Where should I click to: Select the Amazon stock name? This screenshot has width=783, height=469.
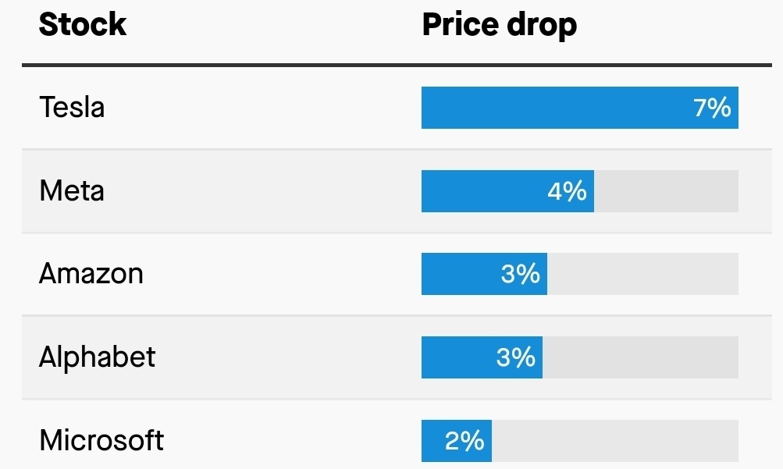tap(91, 274)
